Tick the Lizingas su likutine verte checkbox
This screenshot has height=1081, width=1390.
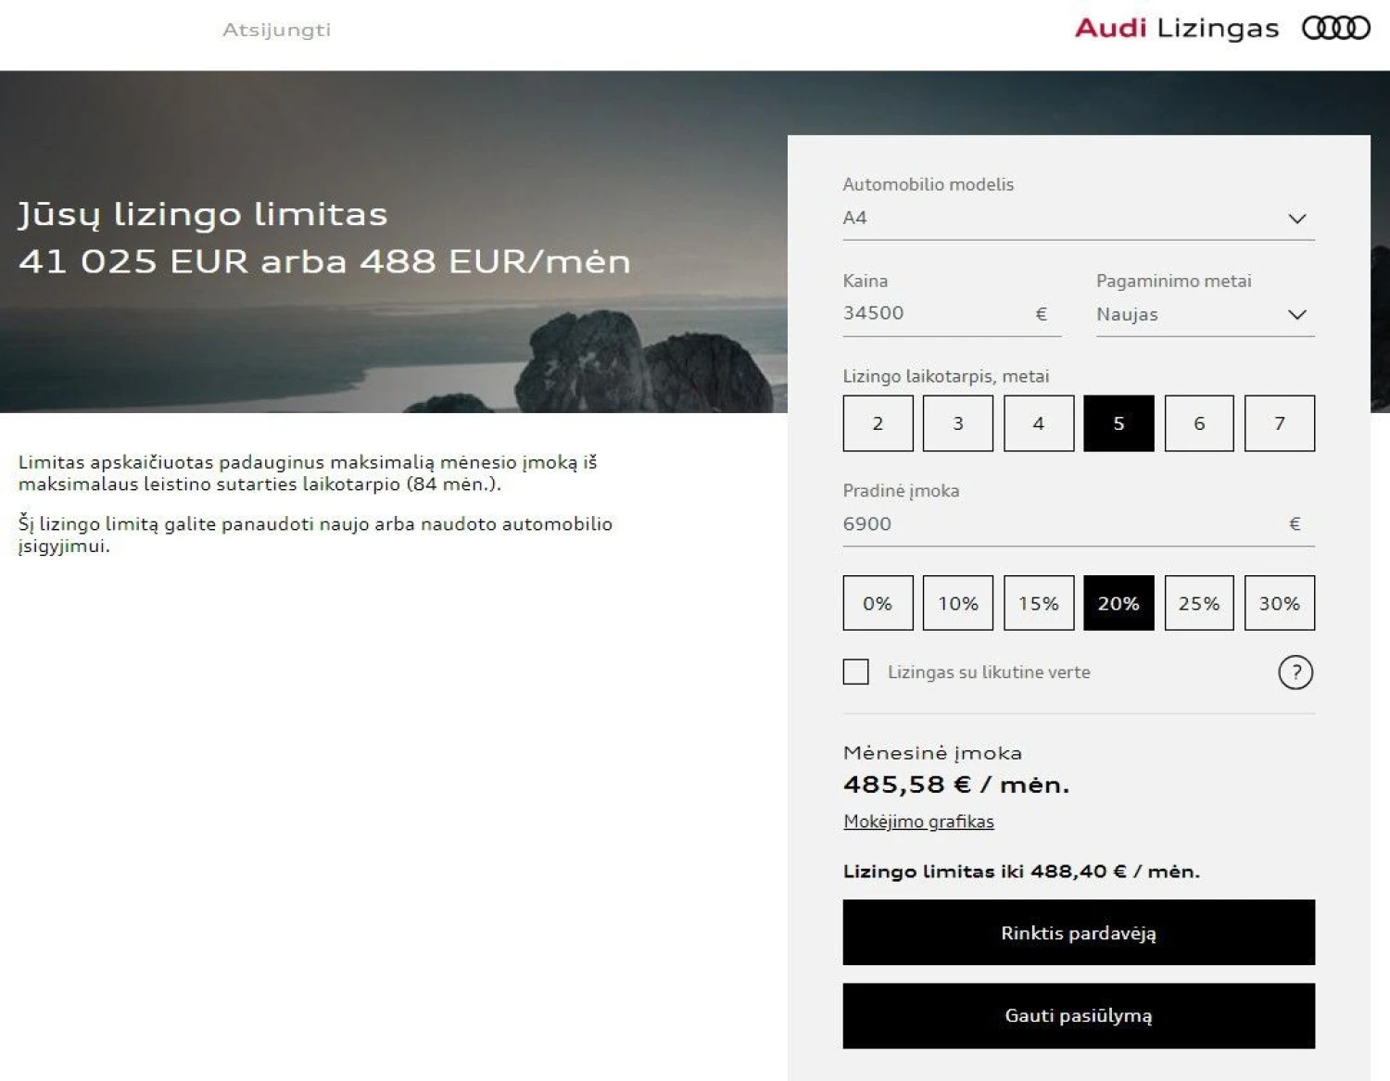pos(855,672)
